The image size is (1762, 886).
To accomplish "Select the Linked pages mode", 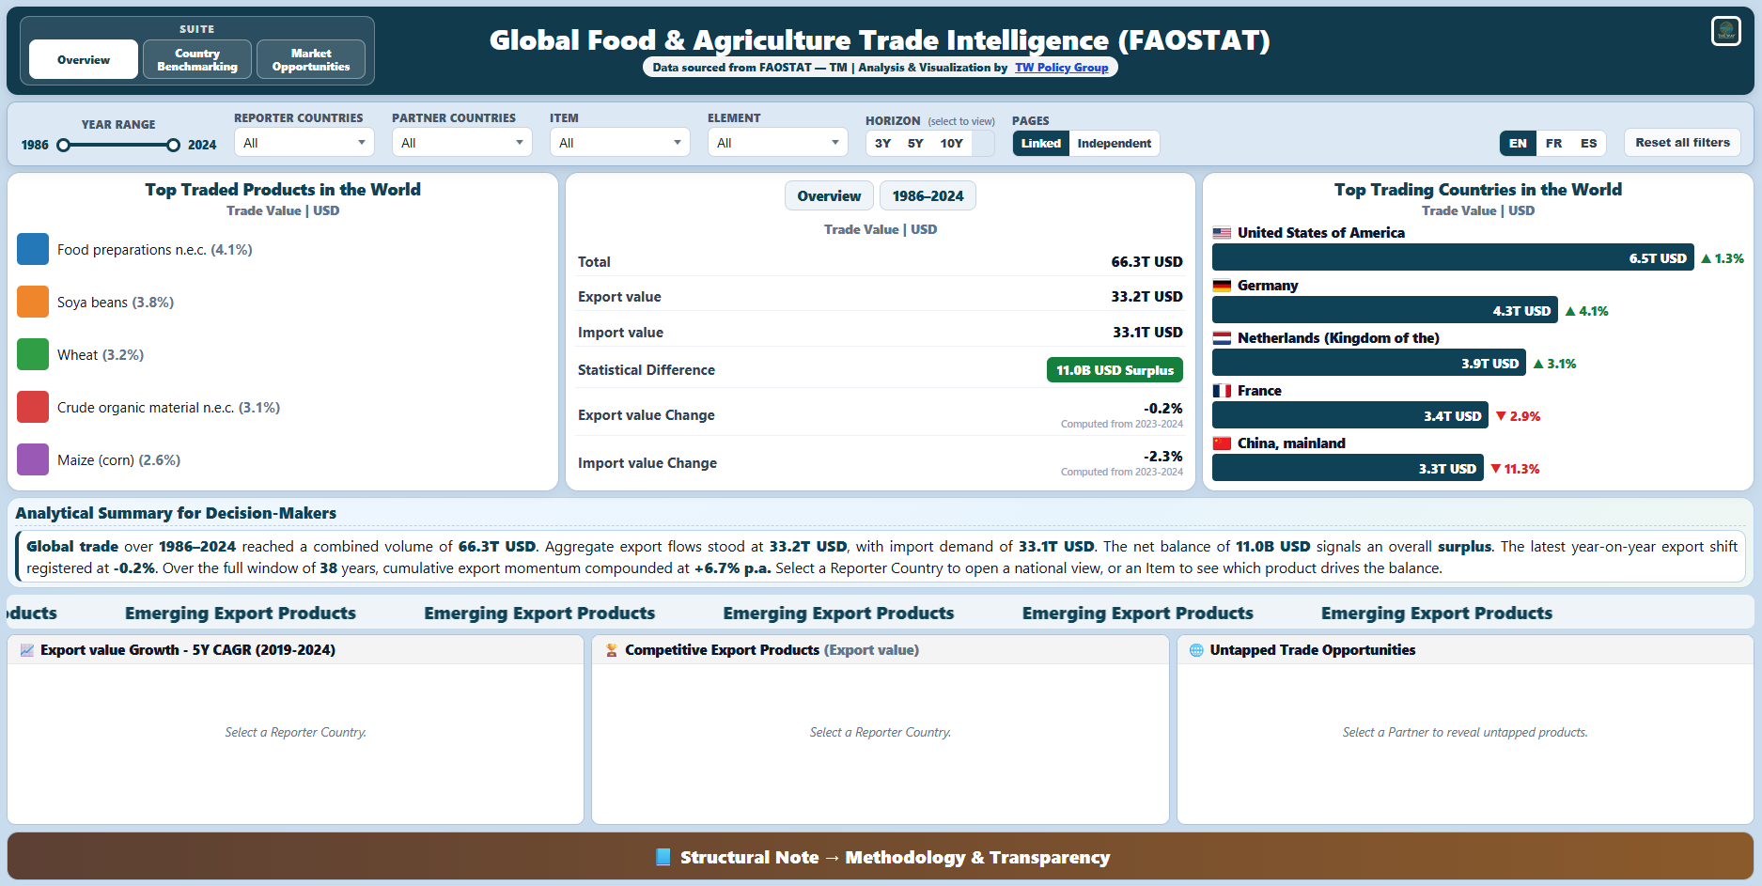I will click(1040, 143).
